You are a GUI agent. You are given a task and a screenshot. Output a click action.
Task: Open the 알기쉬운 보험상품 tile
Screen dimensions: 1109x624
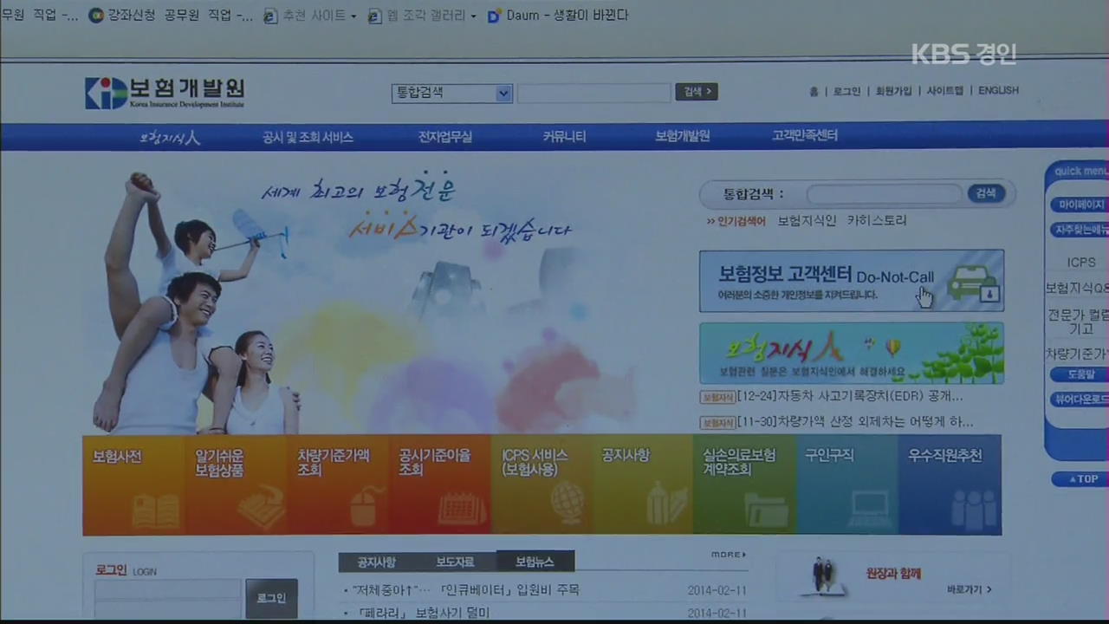(235, 485)
